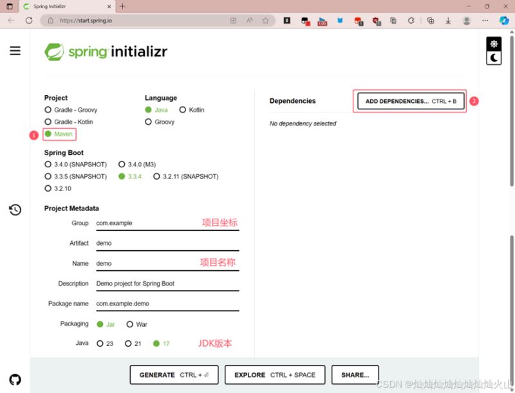
Task: Click the black square extension icon
Action: pos(286,21)
